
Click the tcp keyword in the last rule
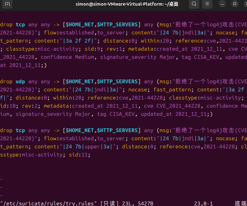click(x=20, y=131)
